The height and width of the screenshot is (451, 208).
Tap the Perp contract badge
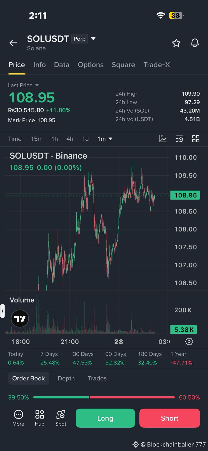[80, 39]
